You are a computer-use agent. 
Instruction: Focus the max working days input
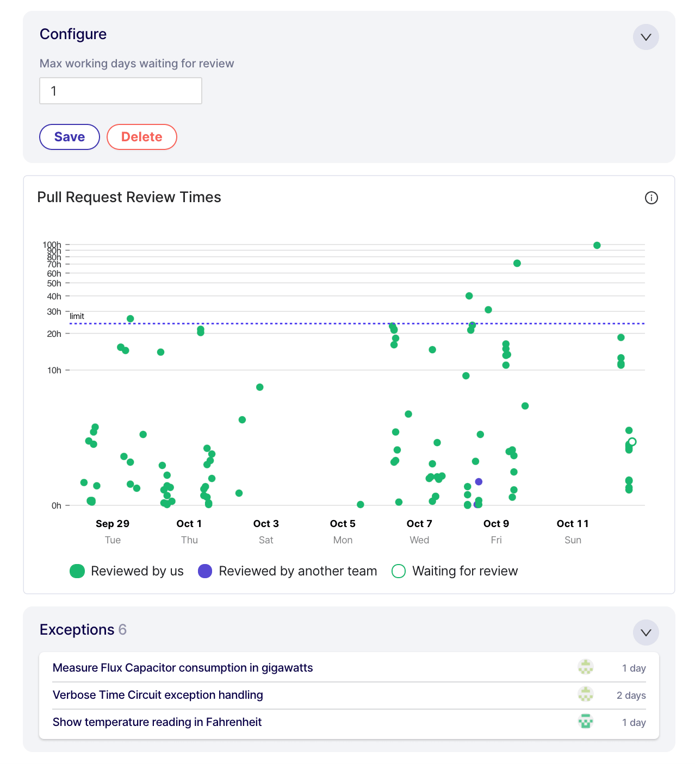(121, 91)
